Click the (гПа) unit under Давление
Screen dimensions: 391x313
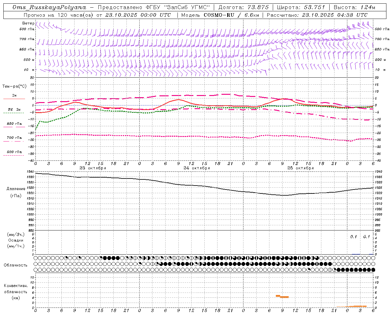16,196
